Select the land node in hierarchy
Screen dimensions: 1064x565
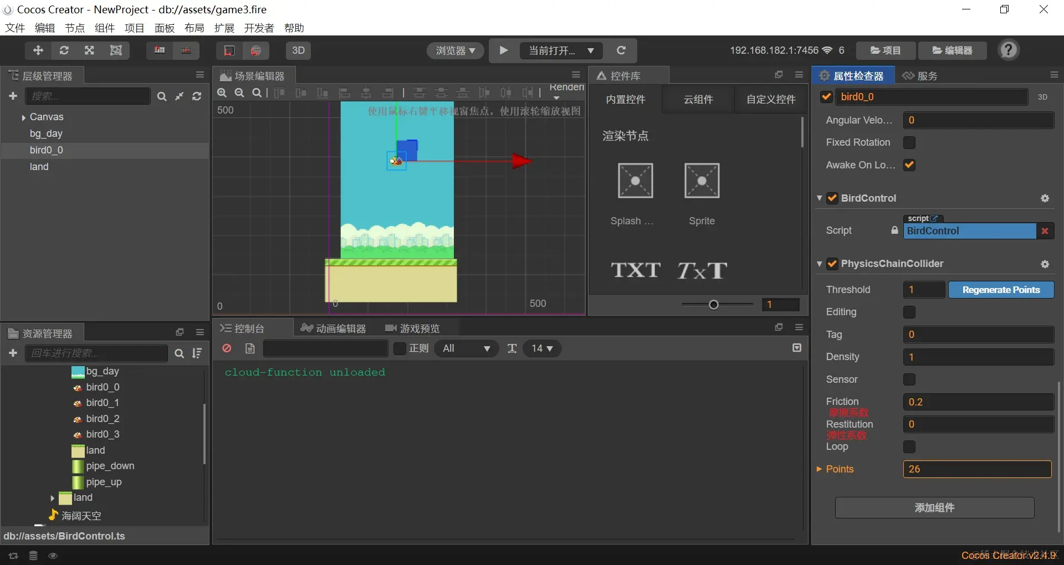pyautogui.click(x=39, y=167)
